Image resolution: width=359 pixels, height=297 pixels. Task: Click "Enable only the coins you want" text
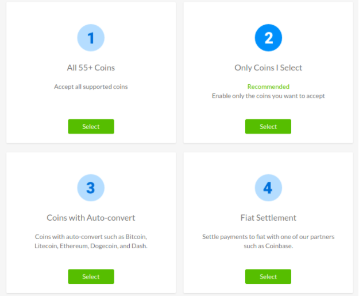pos(268,96)
